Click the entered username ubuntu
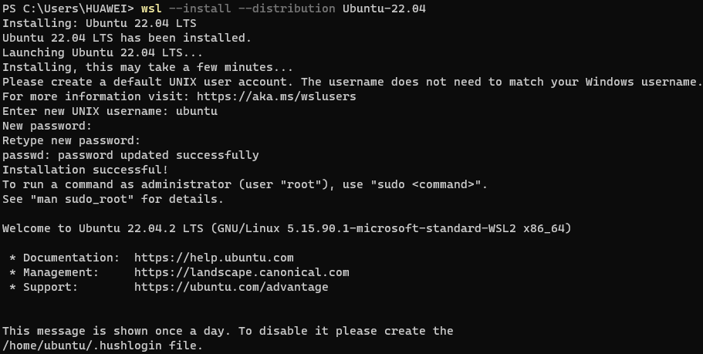Viewport: 703px width, 354px height. pyautogui.click(x=197, y=111)
